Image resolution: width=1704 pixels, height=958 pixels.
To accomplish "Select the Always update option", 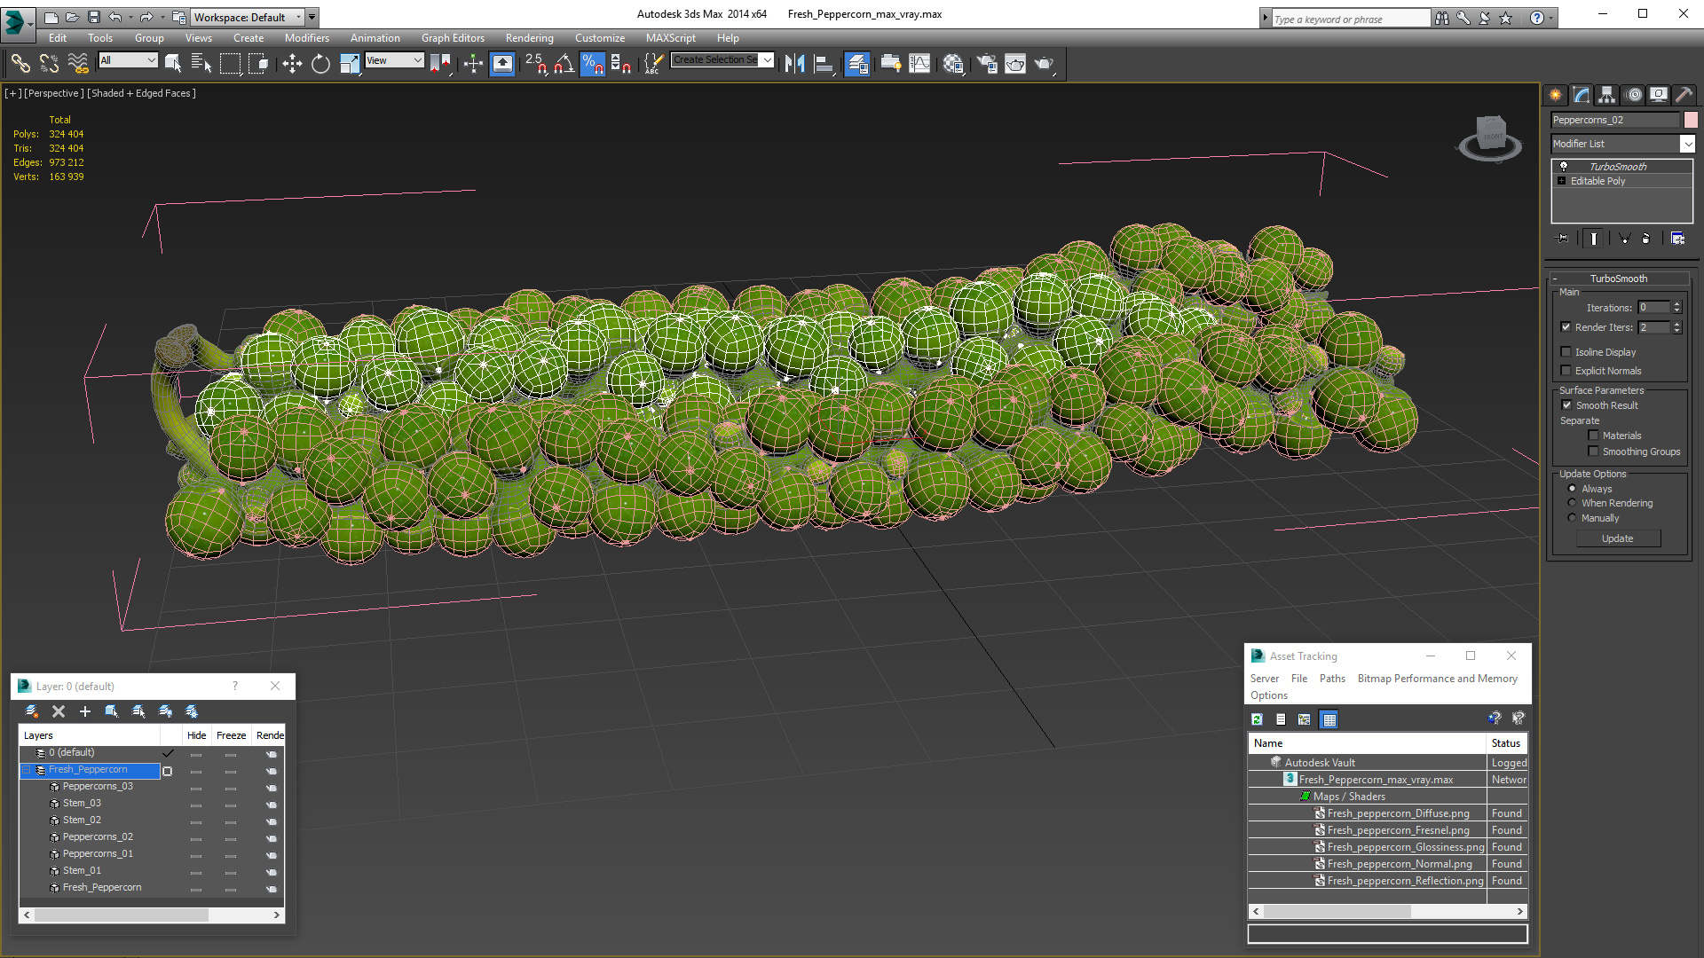I will (1572, 489).
